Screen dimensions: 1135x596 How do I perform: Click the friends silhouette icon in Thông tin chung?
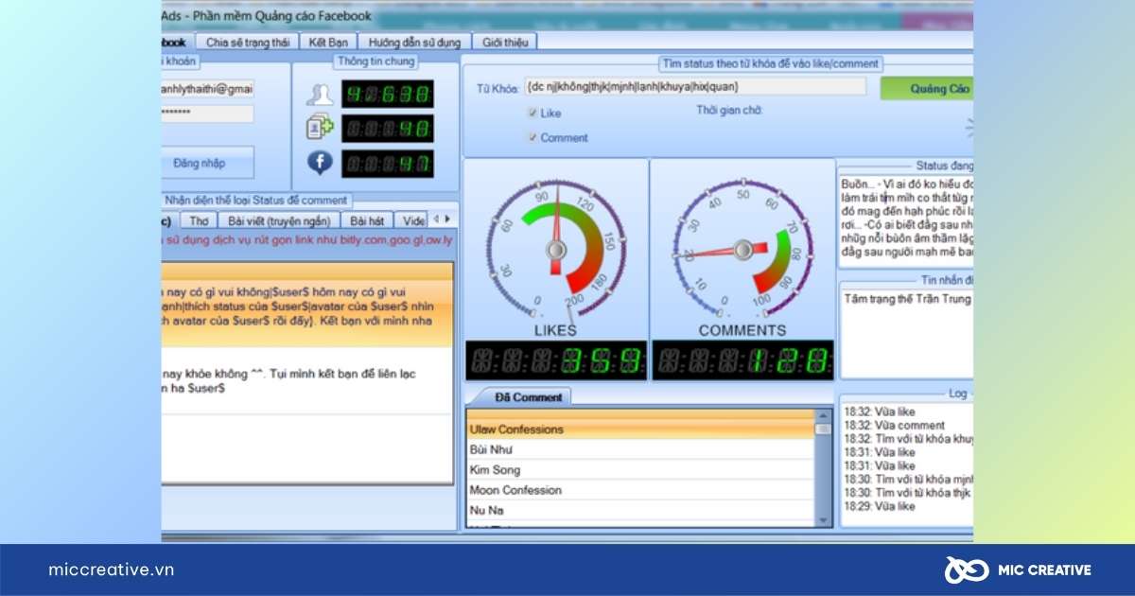click(320, 94)
